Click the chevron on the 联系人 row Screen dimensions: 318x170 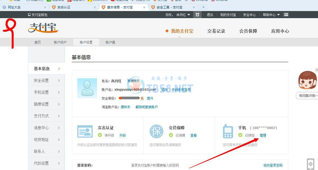(59, 151)
